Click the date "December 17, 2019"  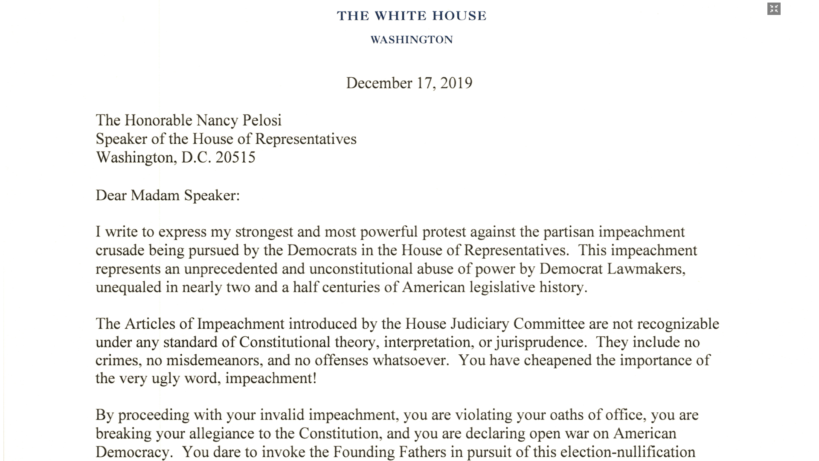pyautogui.click(x=409, y=83)
